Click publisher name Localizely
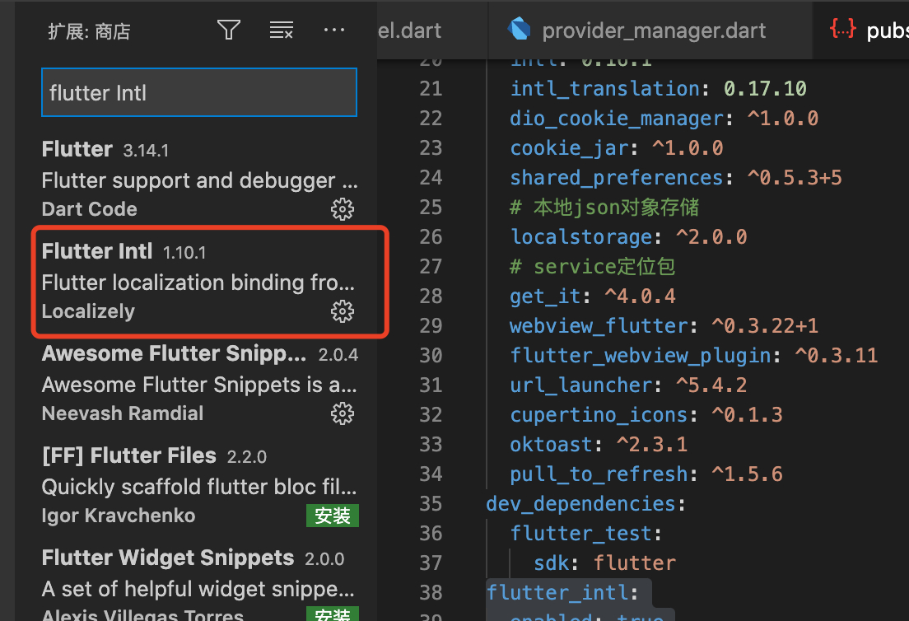This screenshot has height=621, width=909. 88,311
